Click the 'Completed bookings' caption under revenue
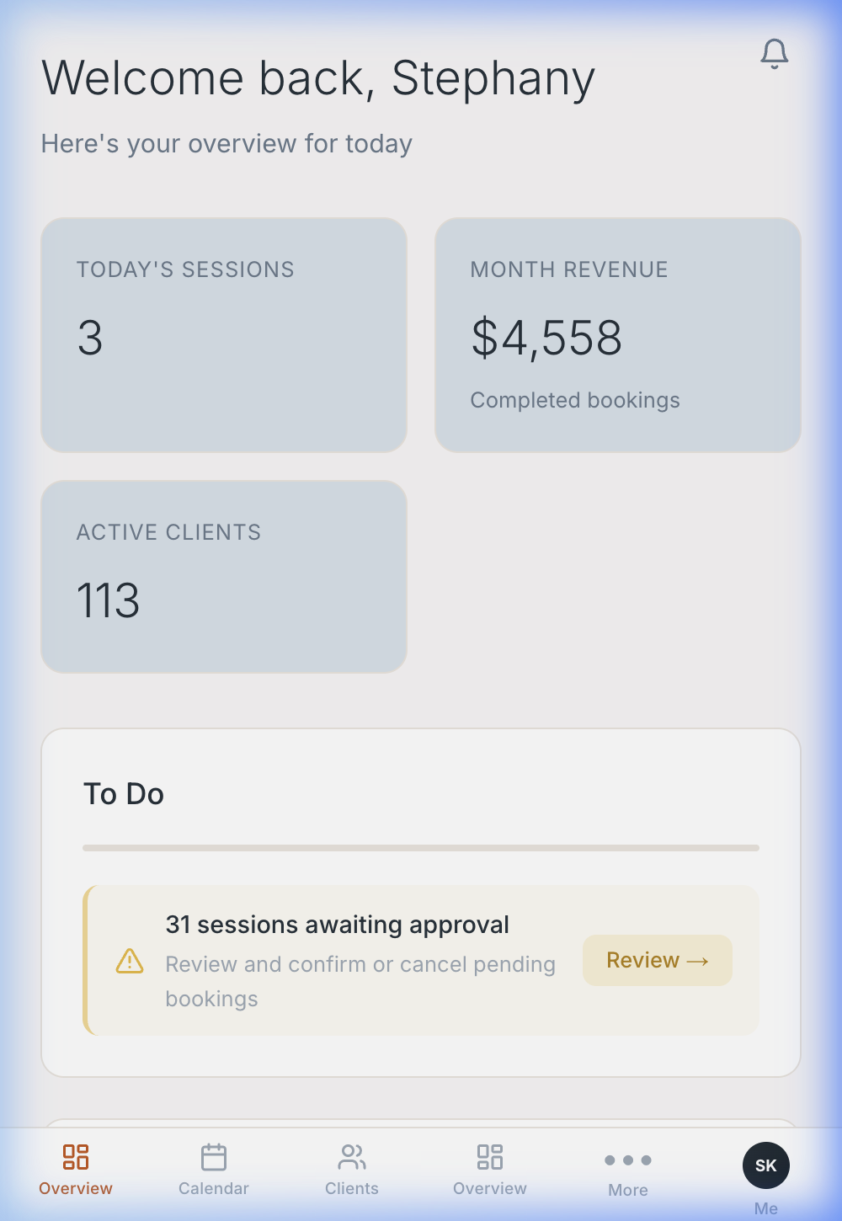842x1221 pixels. tap(575, 400)
